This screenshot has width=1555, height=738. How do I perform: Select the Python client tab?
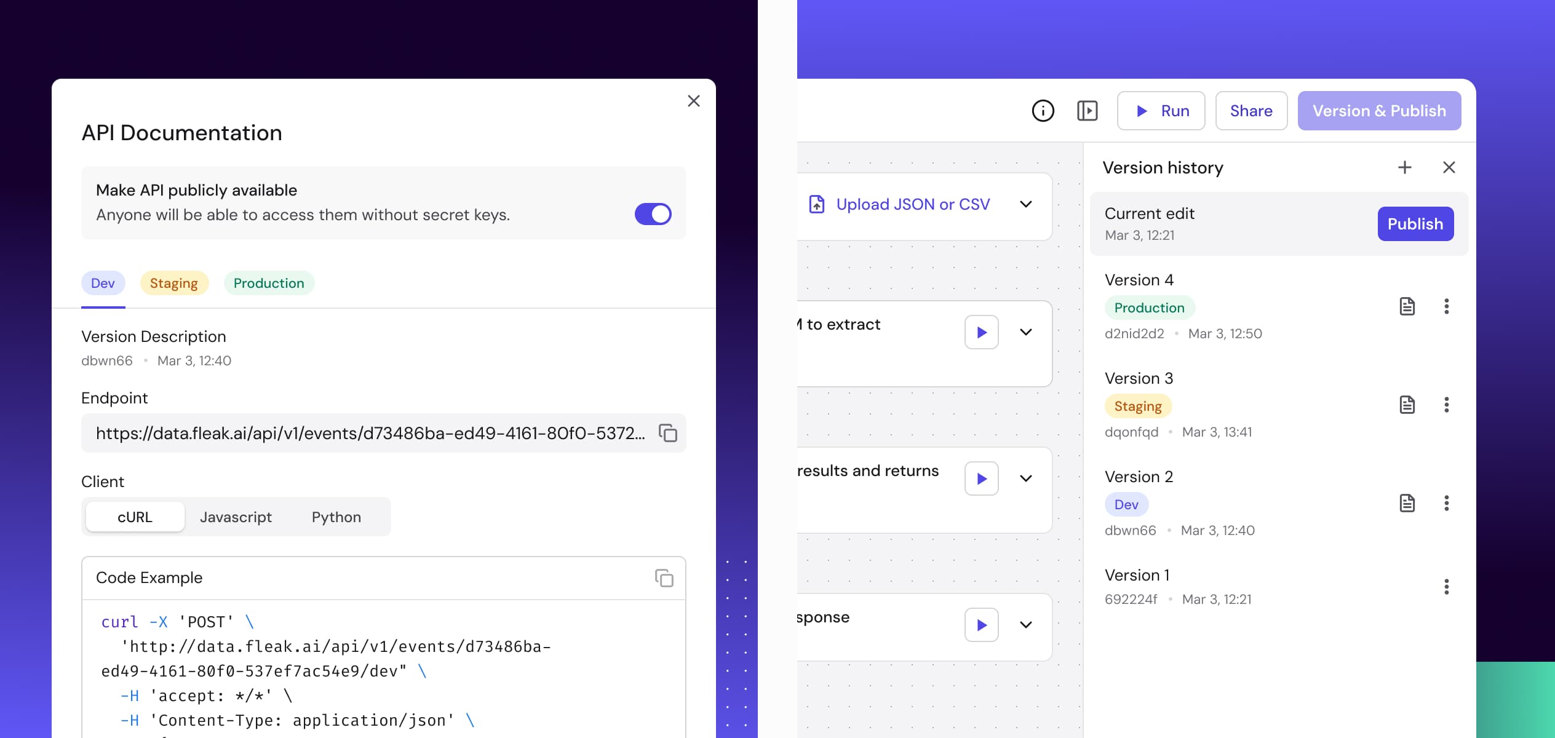(x=336, y=517)
